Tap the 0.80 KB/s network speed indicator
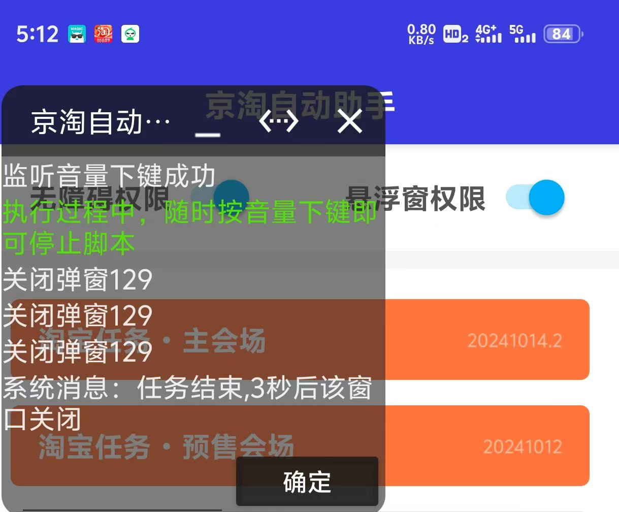 click(x=421, y=34)
